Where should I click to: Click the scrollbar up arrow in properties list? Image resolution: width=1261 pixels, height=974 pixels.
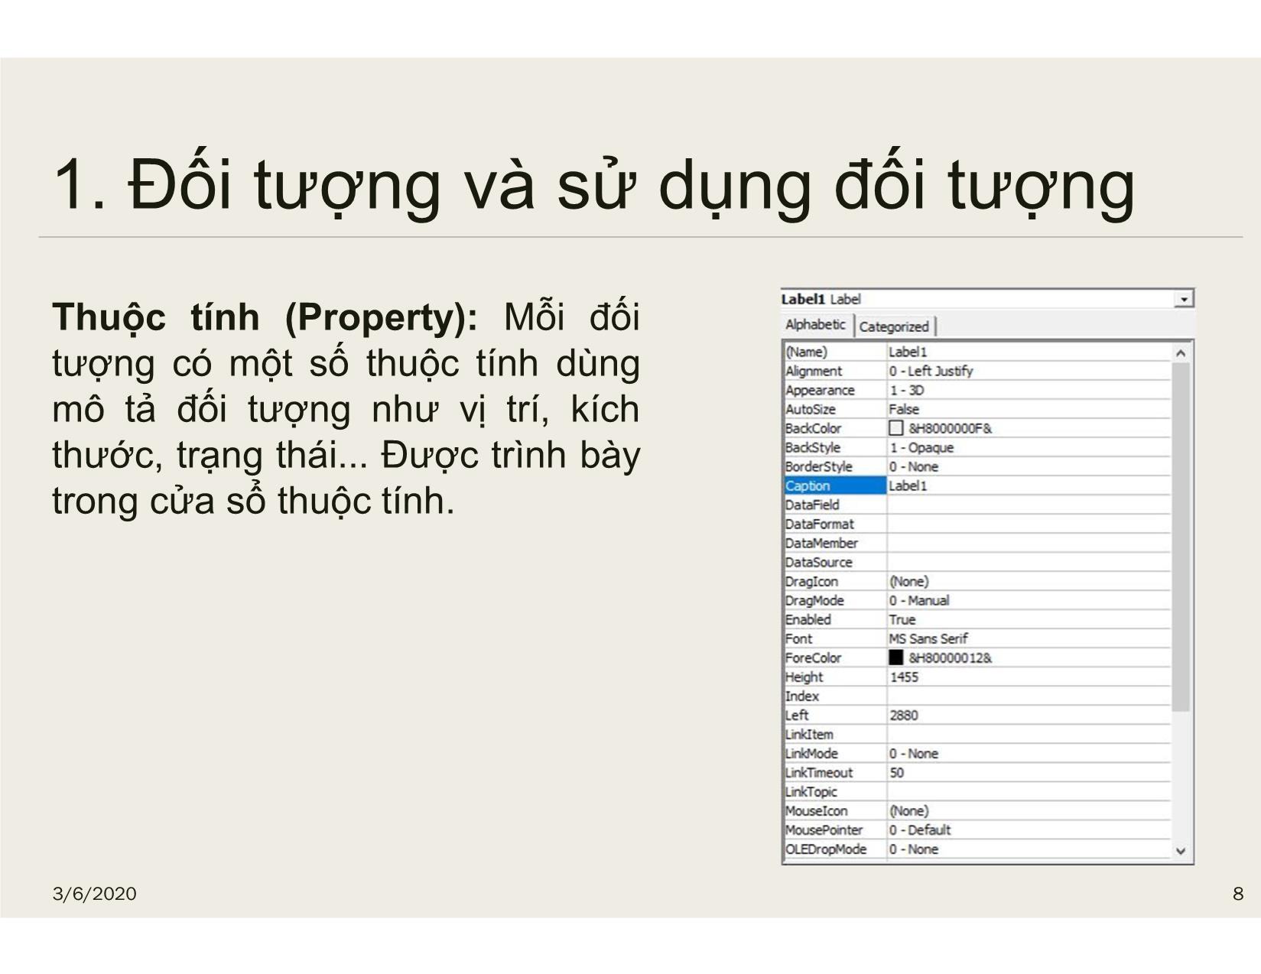click(1180, 352)
